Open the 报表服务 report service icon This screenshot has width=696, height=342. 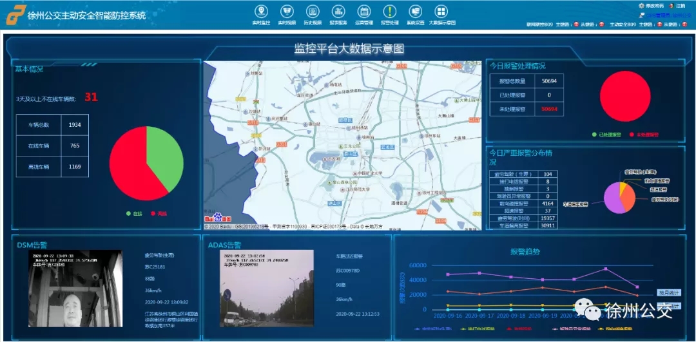click(x=338, y=12)
